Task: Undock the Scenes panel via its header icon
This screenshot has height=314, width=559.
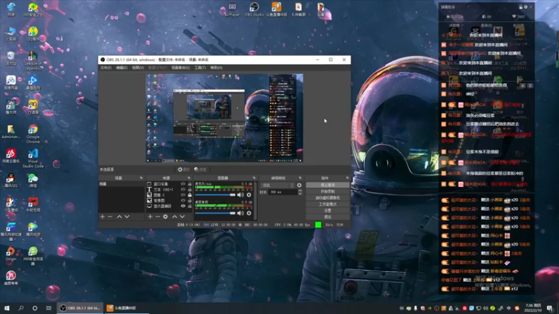Action: (x=141, y=178)
